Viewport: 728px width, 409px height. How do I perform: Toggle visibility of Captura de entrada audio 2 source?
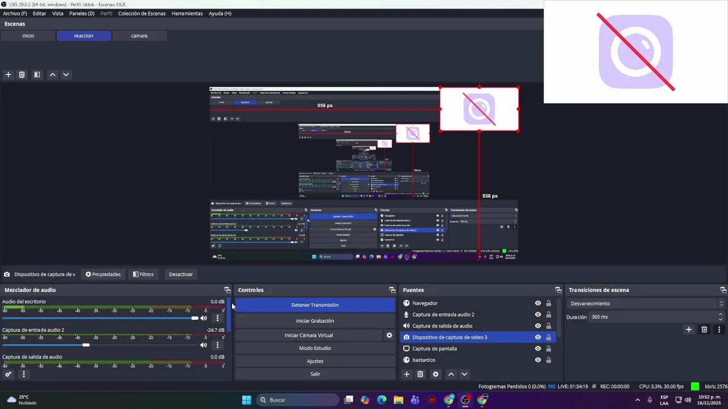click(538, 315)
